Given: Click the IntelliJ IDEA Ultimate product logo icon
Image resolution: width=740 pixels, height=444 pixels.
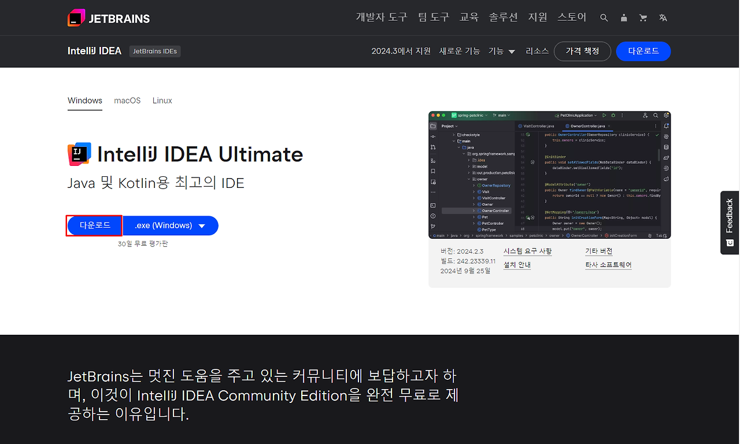Looking at the screenshot, I should [79, 154].
